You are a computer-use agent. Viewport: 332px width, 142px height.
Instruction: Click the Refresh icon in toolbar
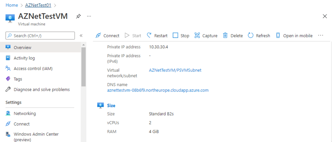click(250, 35)
